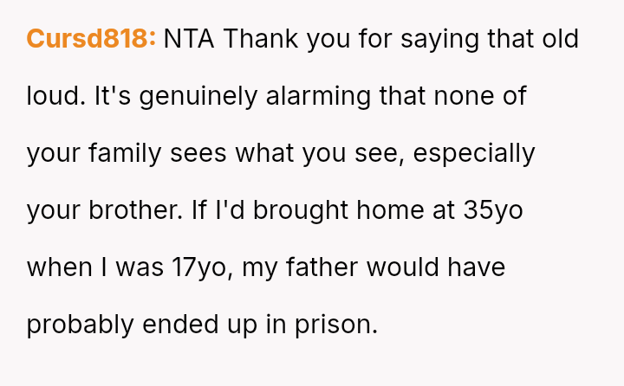Click the word "father" in the comment
This screenshot has width=624, height=386.
point(320,267)
